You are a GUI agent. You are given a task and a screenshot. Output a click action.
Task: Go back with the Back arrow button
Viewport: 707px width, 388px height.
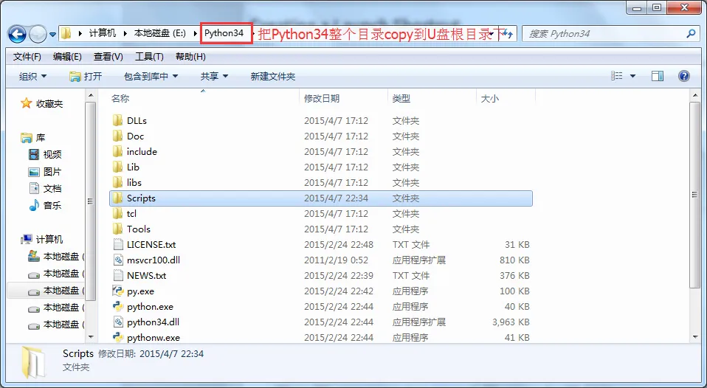(17, 34)
